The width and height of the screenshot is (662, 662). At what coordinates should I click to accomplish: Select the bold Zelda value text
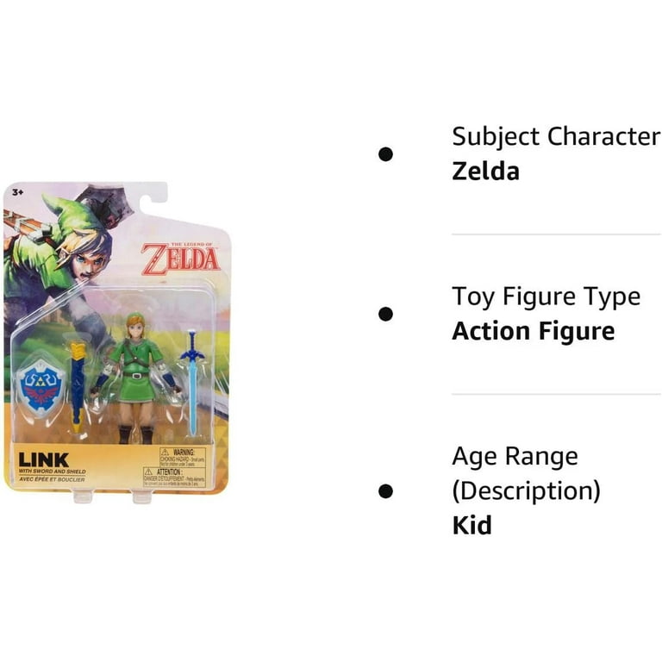485,172
